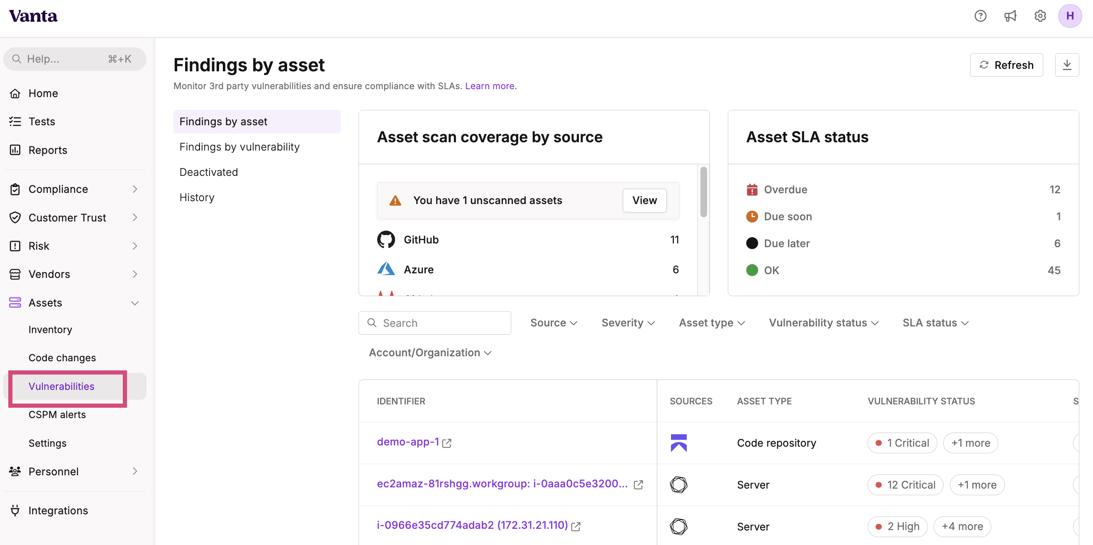Screen dimensions: 1093x545
Task: Open the help question mark icon
Action: 980,16
